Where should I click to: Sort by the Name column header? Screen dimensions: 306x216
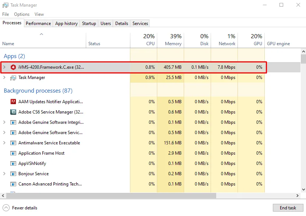point(43,40)
